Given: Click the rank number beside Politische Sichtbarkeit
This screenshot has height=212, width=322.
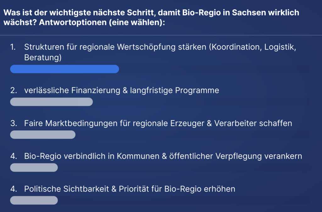Looking at the screenshot, I should point(13,189).
